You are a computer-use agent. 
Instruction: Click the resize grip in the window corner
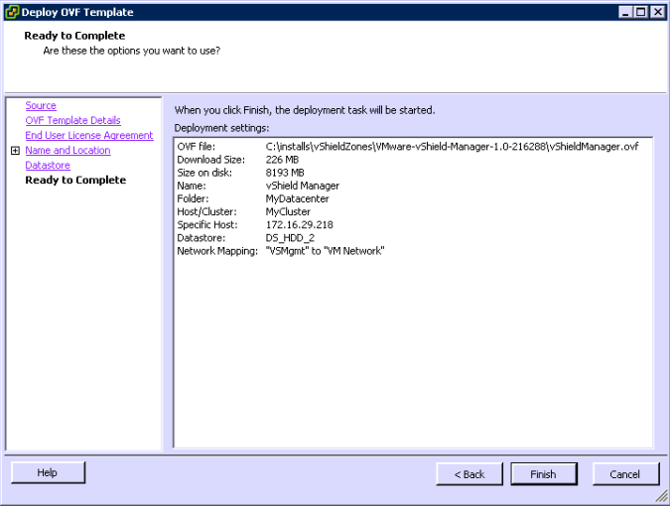click(662, 498)
